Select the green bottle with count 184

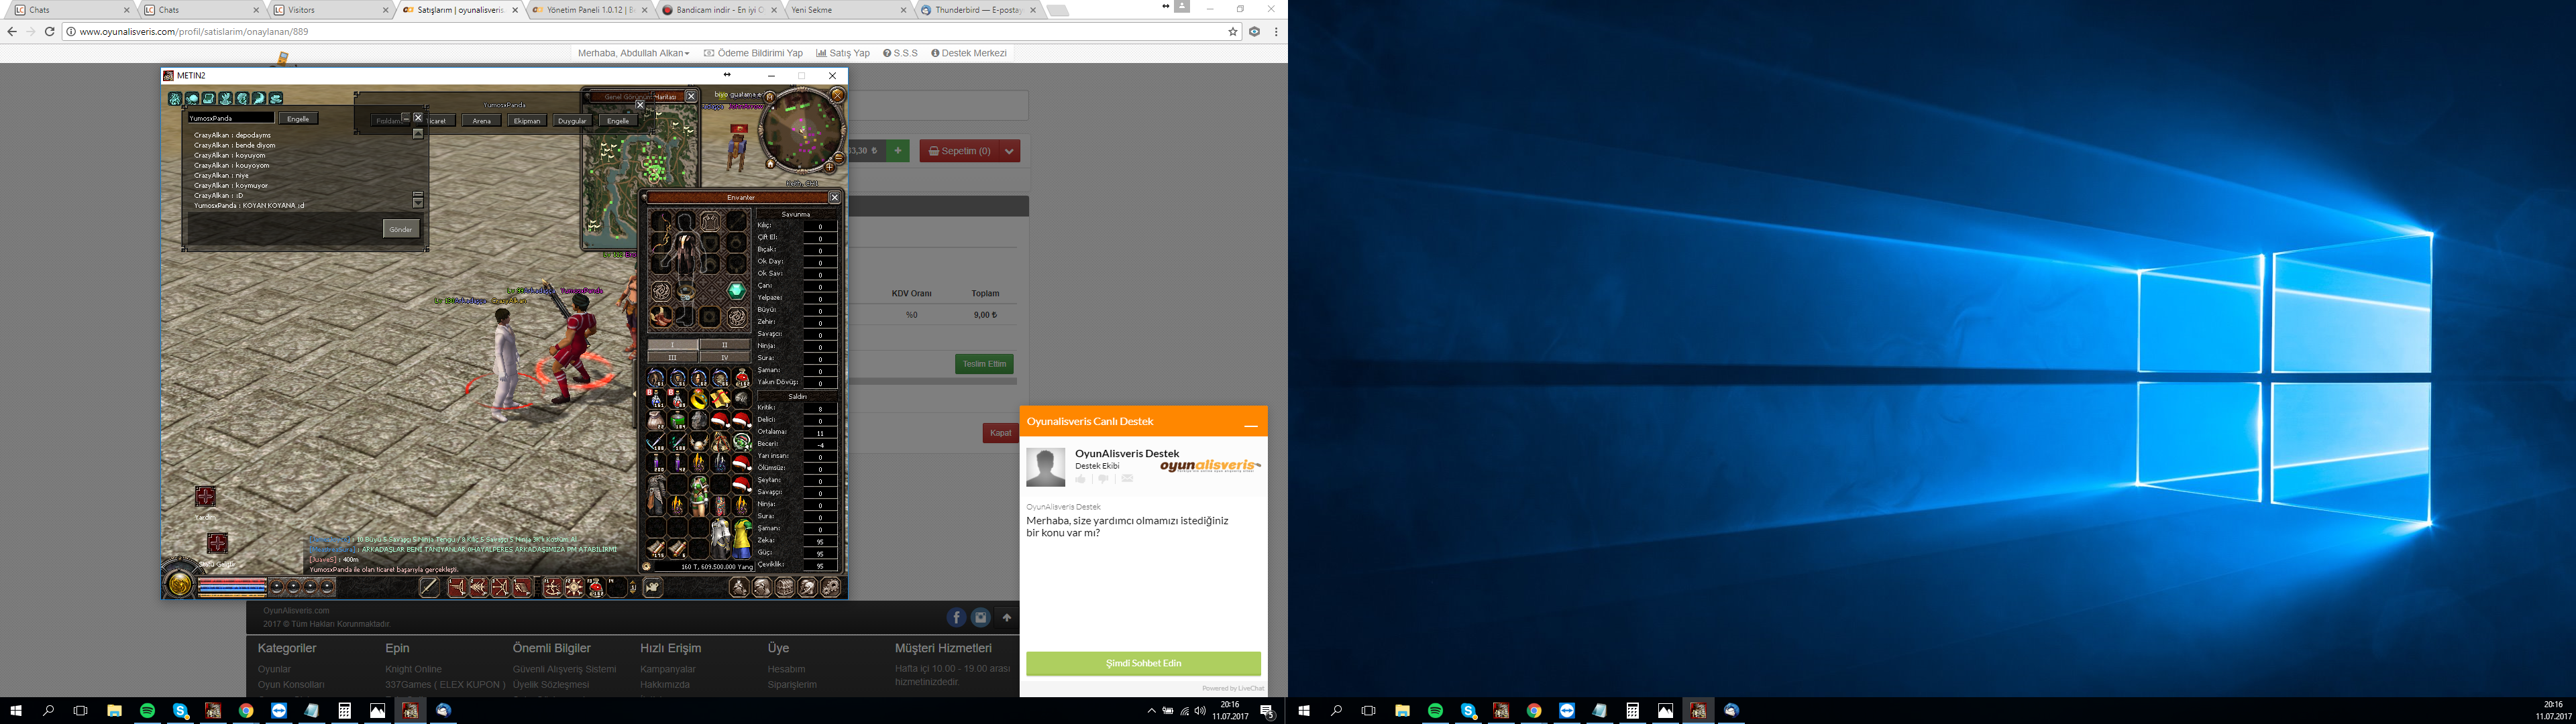pos(677,420)
